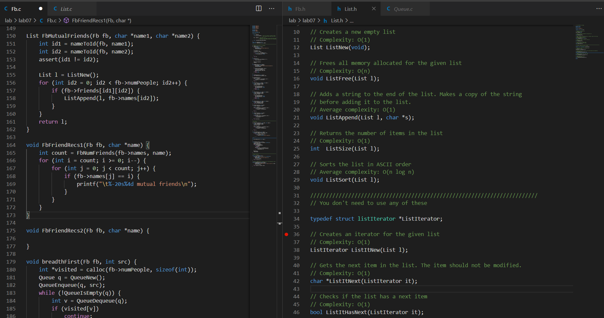Click the C language icon on Fb.c tab

pyautogui.click(x=6, y=9)
